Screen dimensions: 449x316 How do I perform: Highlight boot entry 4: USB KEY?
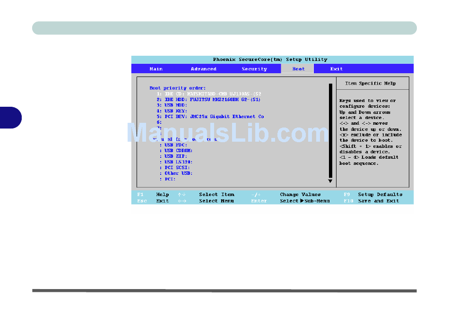click(172, 111)
